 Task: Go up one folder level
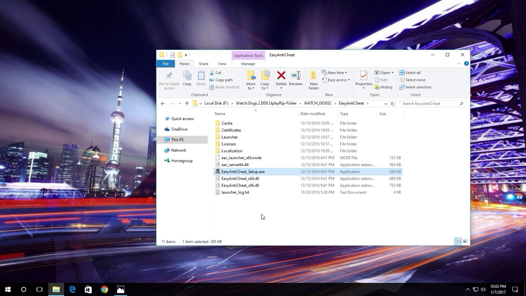click(x=187, y=104)
